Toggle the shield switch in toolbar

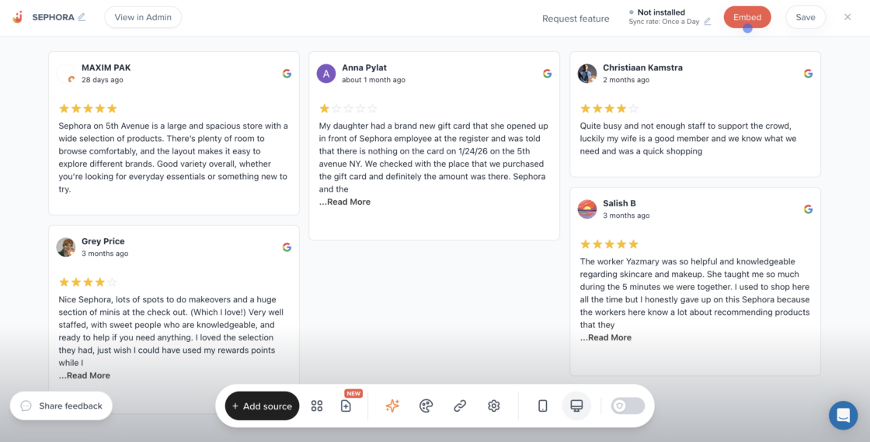tap(628, 406)
